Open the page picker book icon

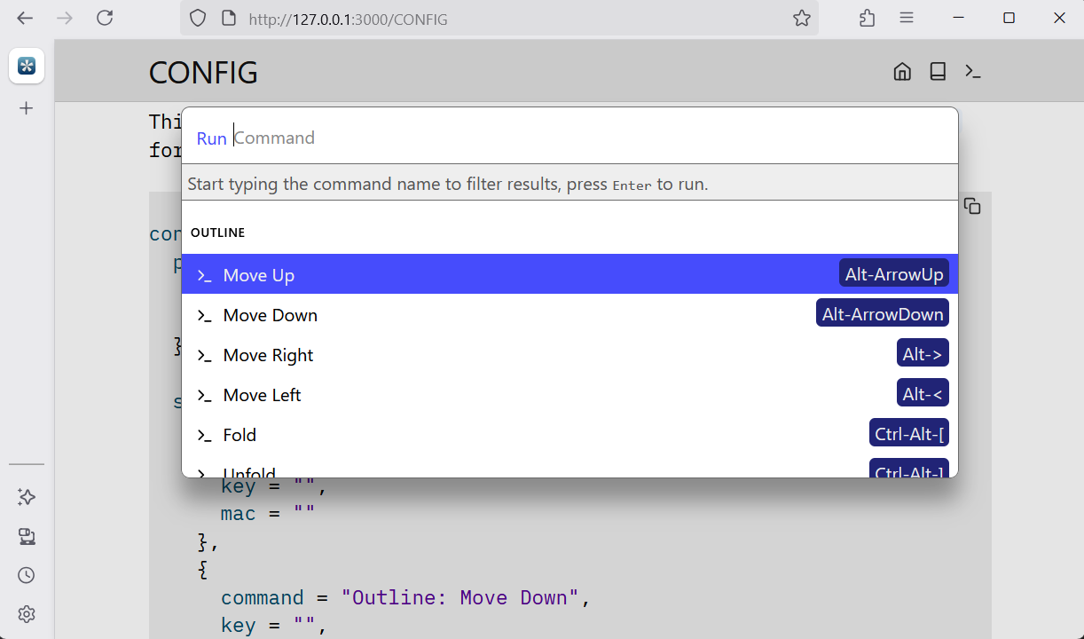(938, 72)
